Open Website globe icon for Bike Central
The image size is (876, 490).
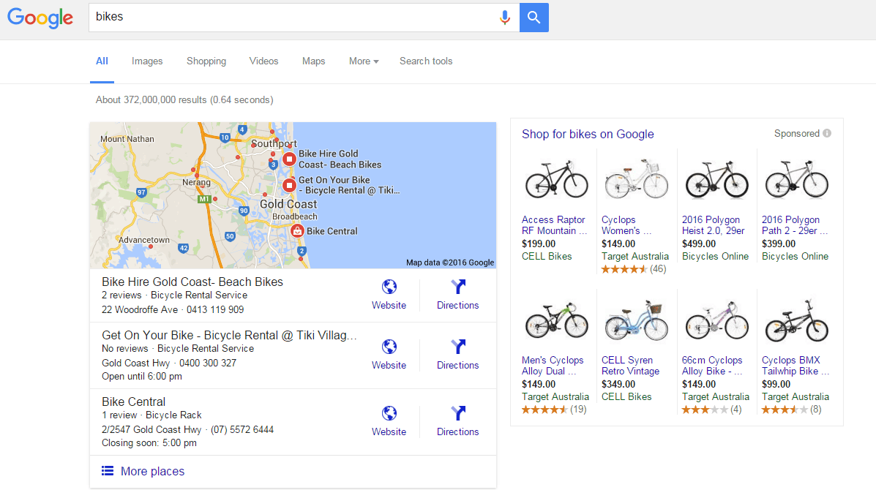click(x=389, y=413)
